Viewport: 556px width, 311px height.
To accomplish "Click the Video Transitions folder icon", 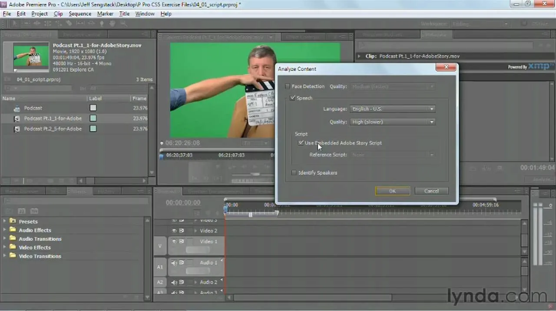I will pyautogui.click(x=13, y=256).
